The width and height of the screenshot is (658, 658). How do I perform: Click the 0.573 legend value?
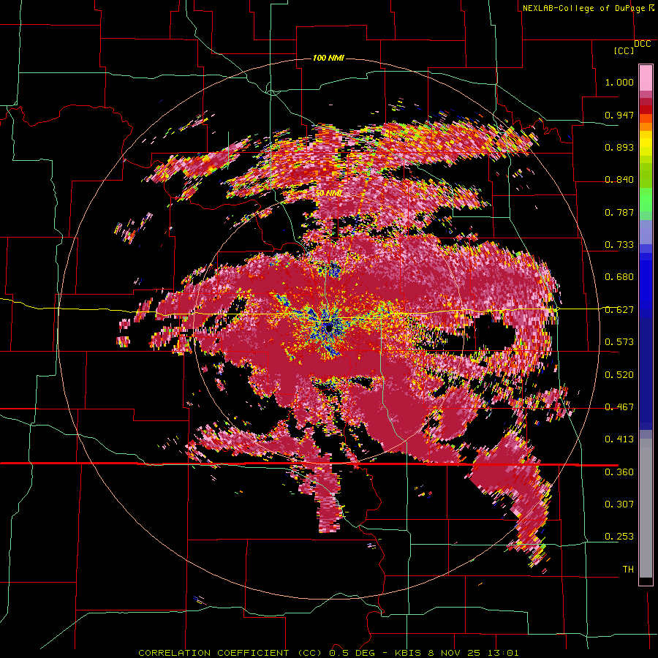click(x=619, y=342)
